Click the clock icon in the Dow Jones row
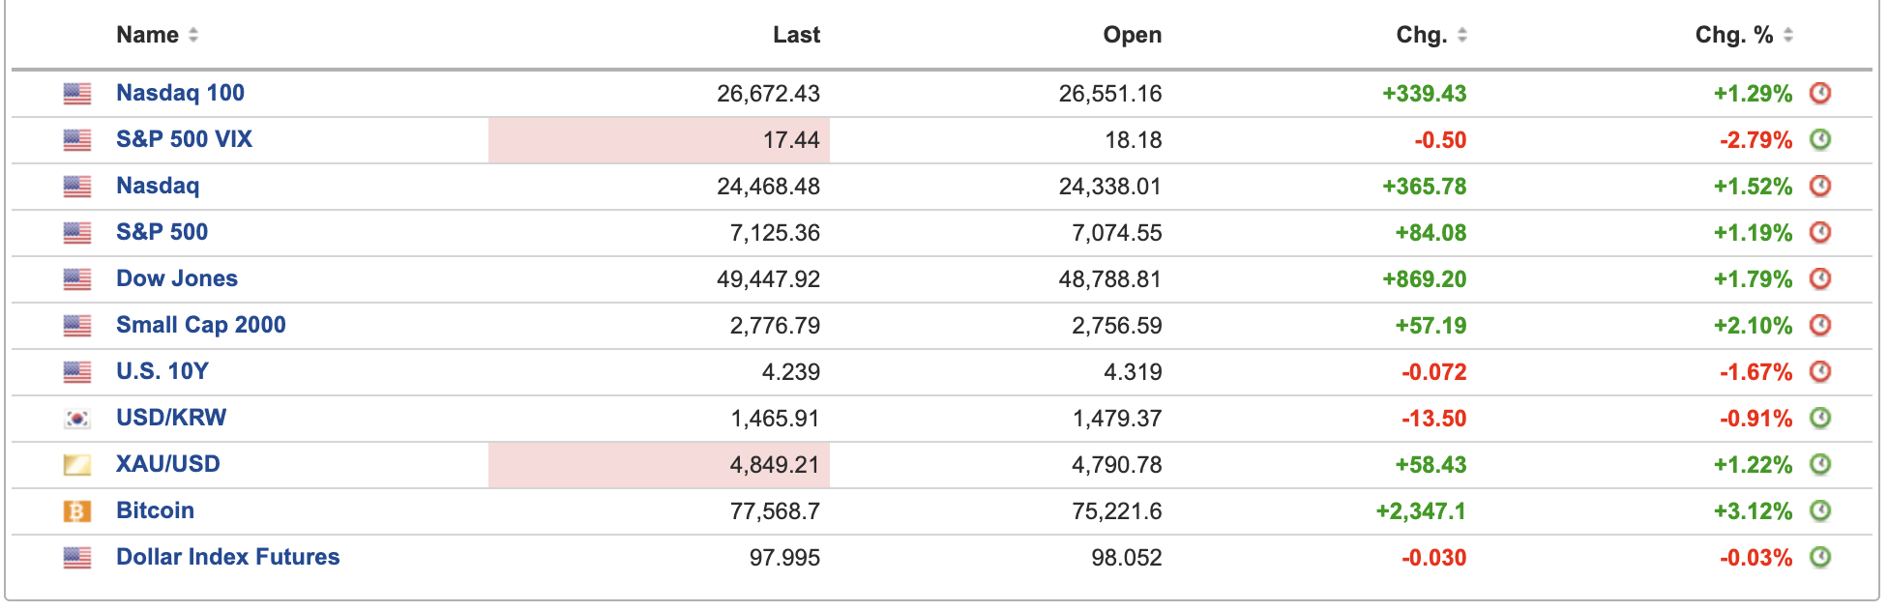1888x611 pixels. pyautogui.click(x=1820, y=279)
